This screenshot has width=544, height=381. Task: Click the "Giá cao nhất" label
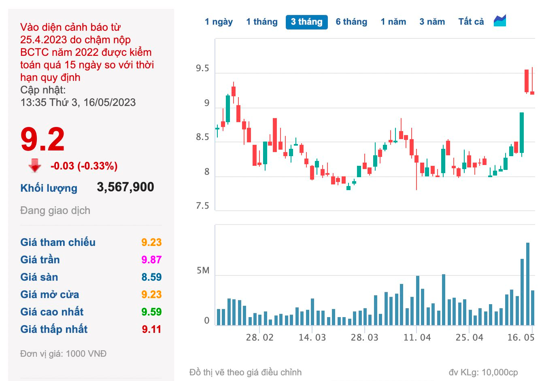point(52,312)
